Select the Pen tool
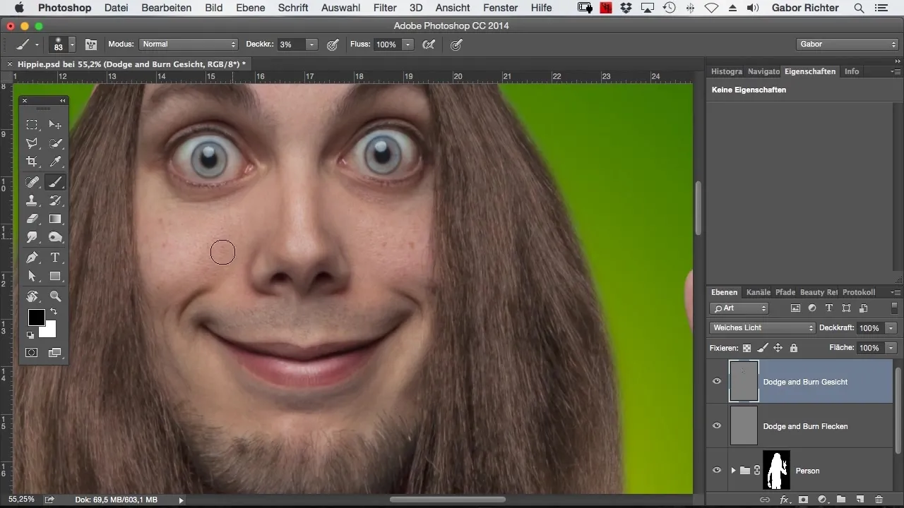 click(x=32, y=258)
